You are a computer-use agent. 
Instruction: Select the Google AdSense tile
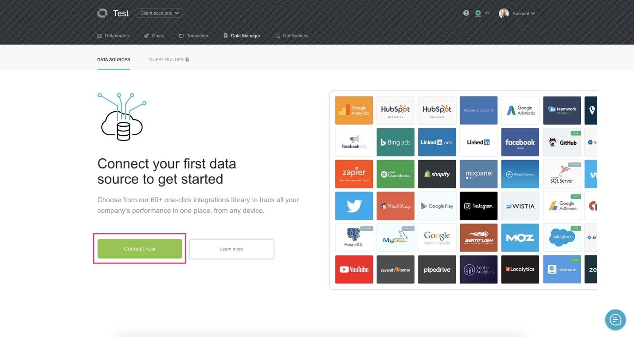click(x=562, y=206)
